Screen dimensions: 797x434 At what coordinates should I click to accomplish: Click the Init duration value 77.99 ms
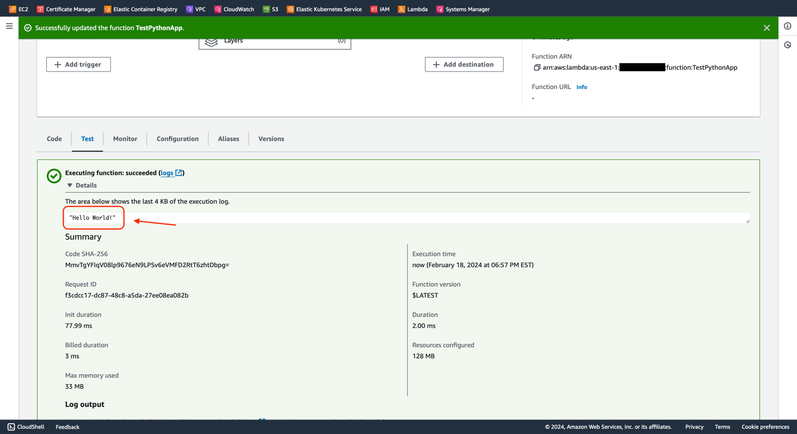79,326
